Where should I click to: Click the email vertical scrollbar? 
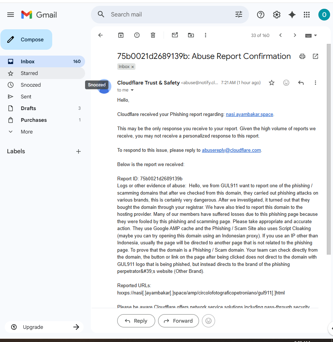click(329, 149)
